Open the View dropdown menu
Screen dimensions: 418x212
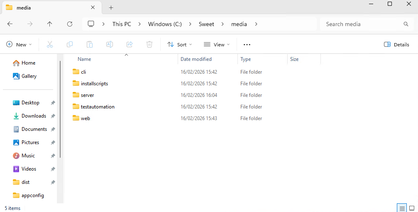coord(217,44)
